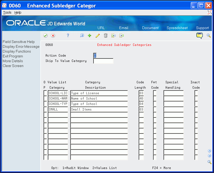The width and height of the screenshot is (214, 173).
Task: Open the Support banner link
Action: (x=203, y=28)
